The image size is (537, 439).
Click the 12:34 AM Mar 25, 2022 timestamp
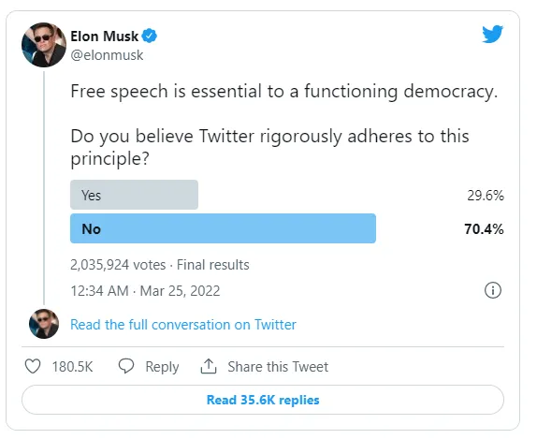[x=145, y=291]
